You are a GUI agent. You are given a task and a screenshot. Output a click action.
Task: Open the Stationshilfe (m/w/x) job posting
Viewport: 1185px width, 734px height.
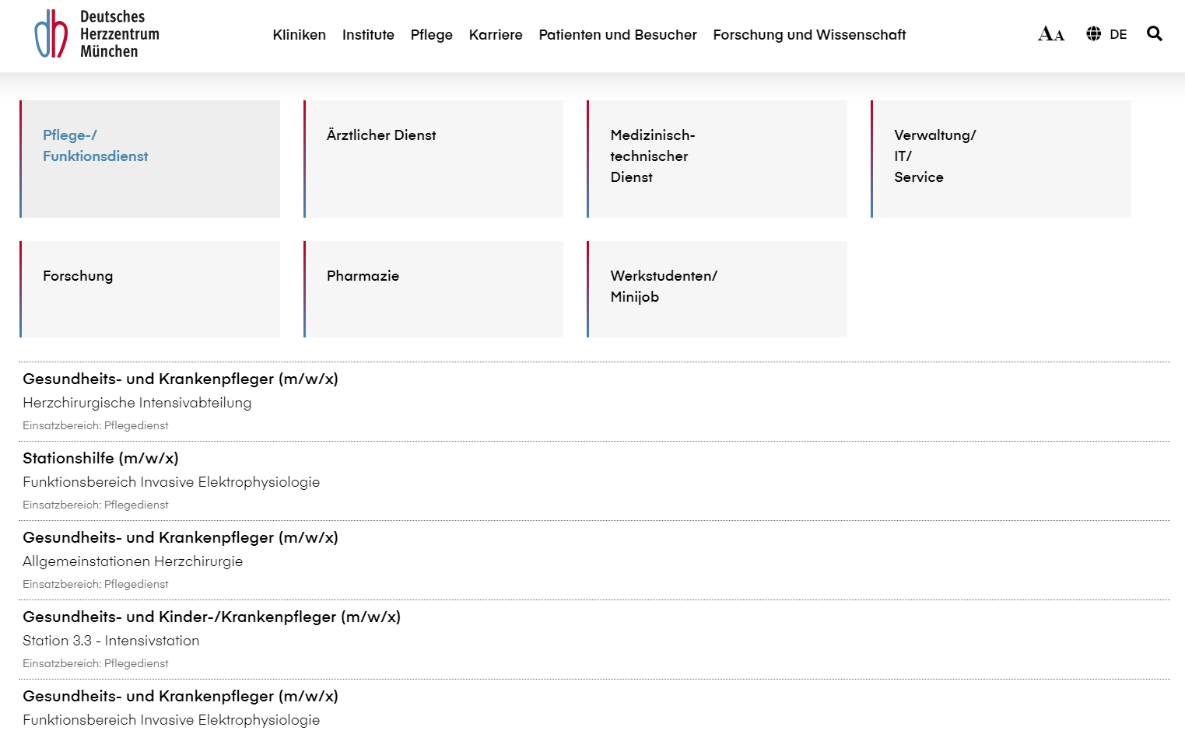click(x=100, y=458)
